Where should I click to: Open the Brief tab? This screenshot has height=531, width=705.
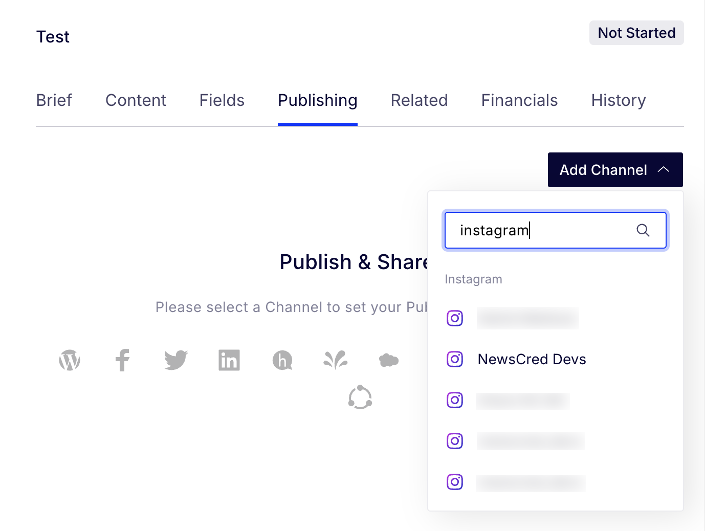click(x=54, y=100)
